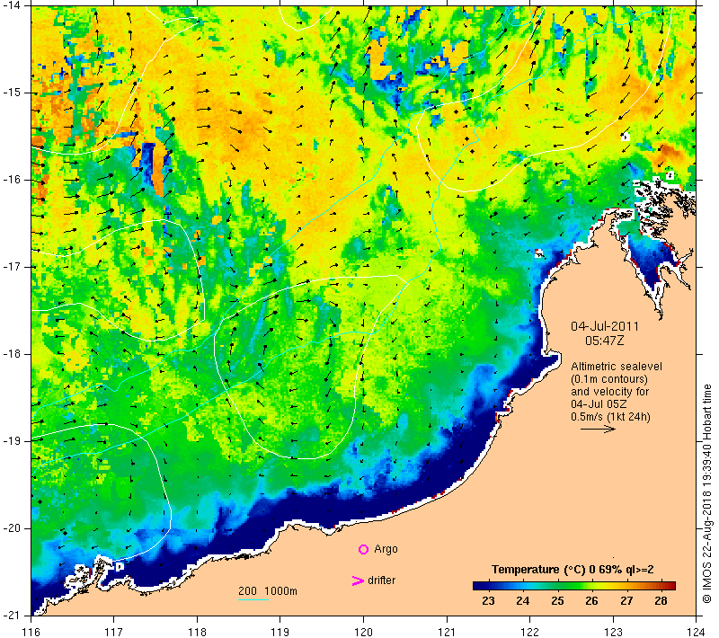Click the color bar label '24'

click(523, 601)
